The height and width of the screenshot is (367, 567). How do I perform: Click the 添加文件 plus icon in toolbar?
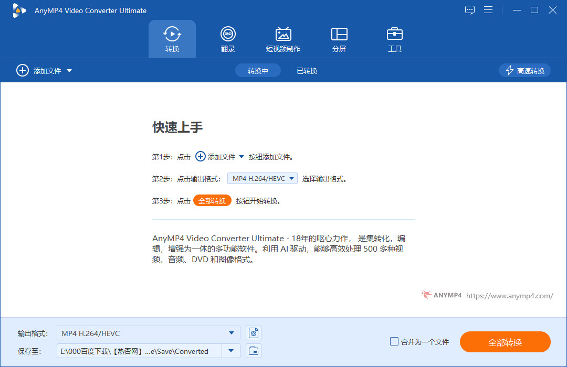[23, 70]
